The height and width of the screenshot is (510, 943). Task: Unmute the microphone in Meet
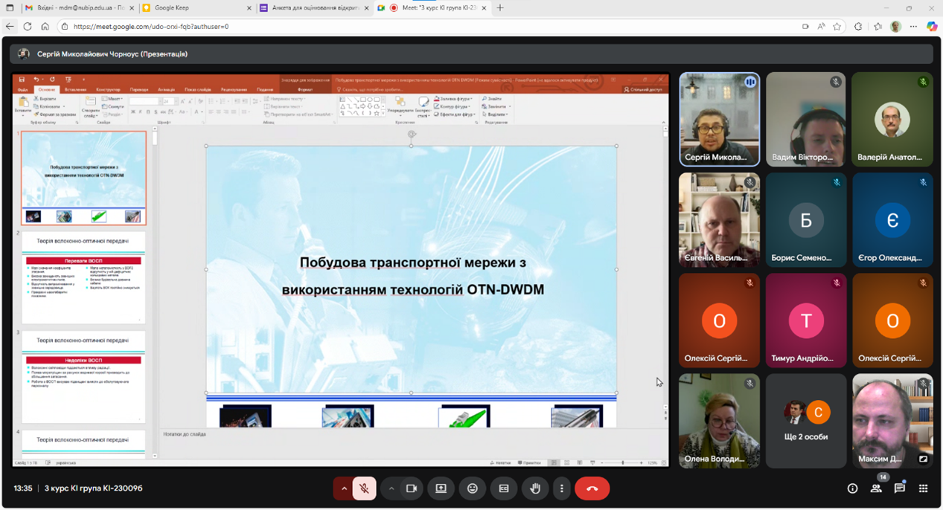click(x=364, y=488)
